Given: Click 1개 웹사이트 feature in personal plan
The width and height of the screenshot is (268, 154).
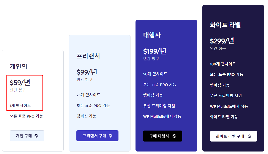Looking at the screenshot, I should coord(20,106).
